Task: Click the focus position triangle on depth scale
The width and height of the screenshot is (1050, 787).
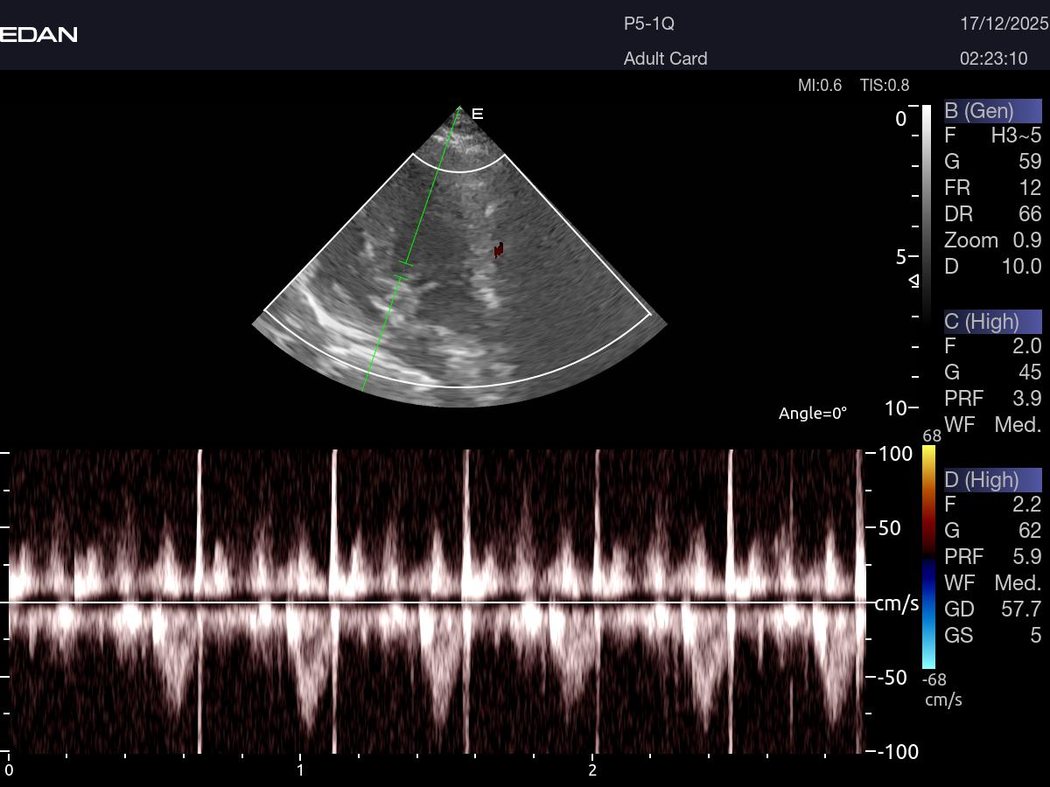Action: coord(913,281)
